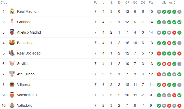Click the Real Sociedad crest icon
184x109 pixels.
12,53
